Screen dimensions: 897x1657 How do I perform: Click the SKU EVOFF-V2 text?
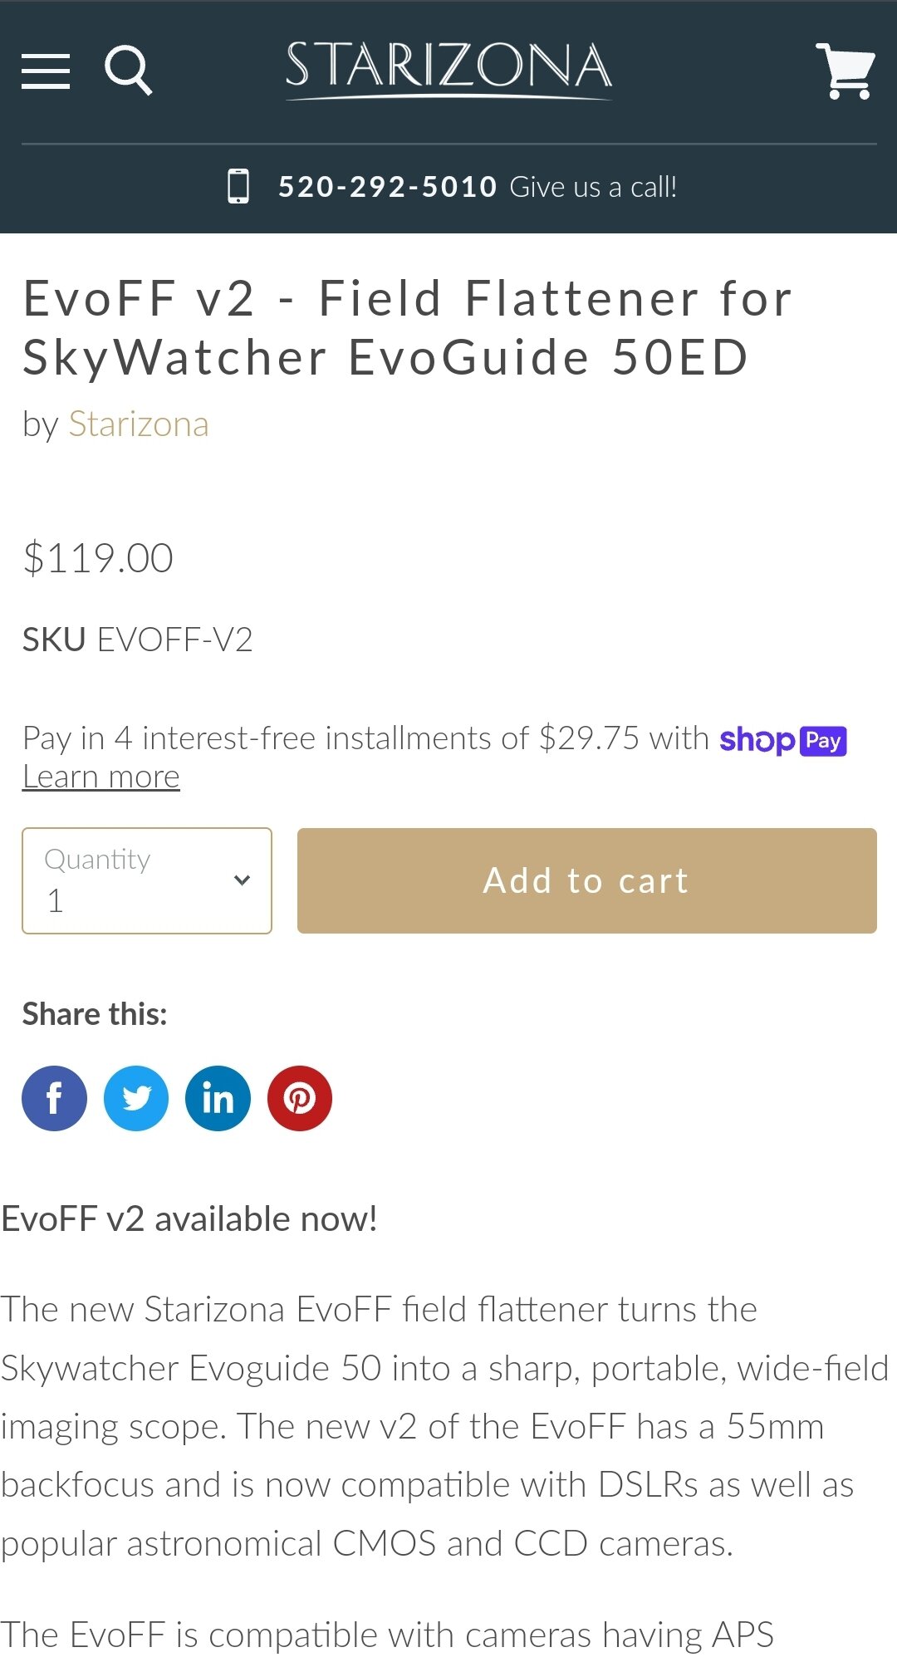tap(137, 640)
